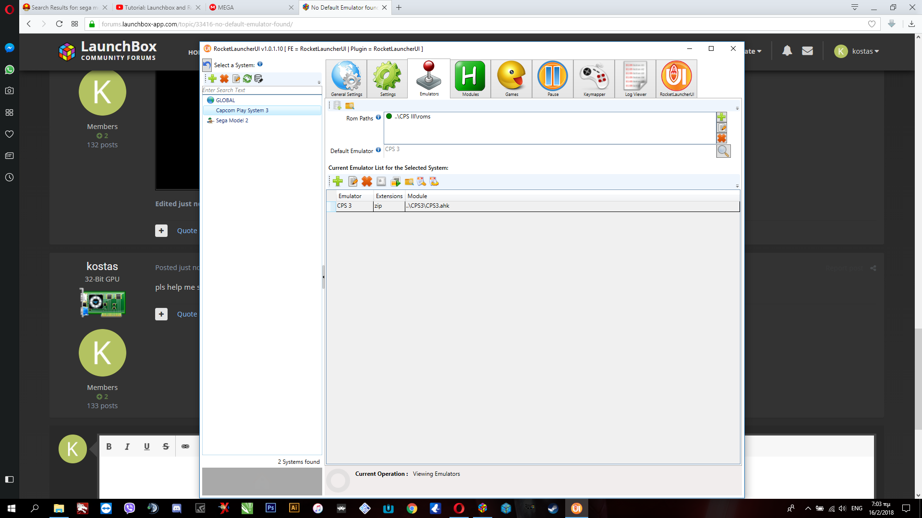This screenshot has width=922, height=518.
Task: Browse default emulator with magnifier button
Action: pos(723,151)
